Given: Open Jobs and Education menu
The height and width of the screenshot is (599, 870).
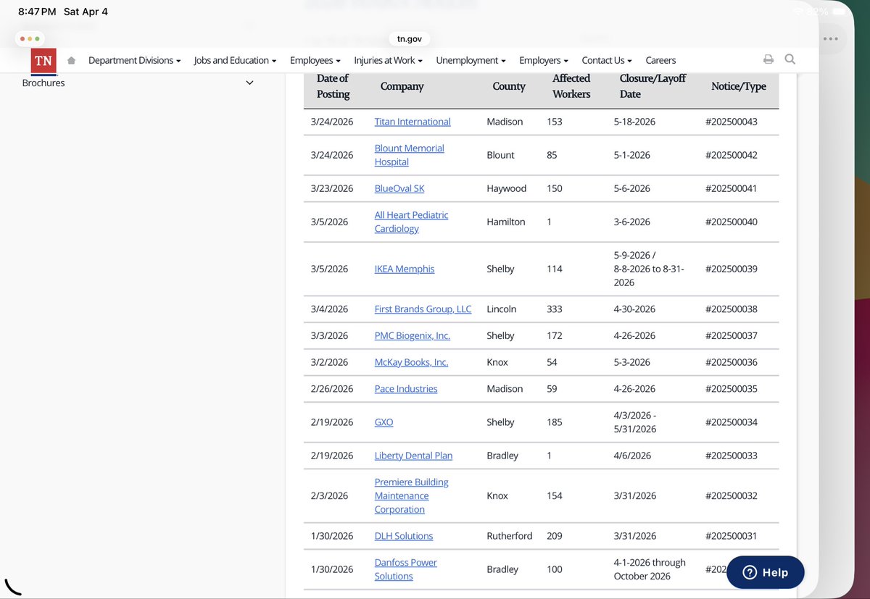Looking at the screenshot, I should tap(235, 60).
